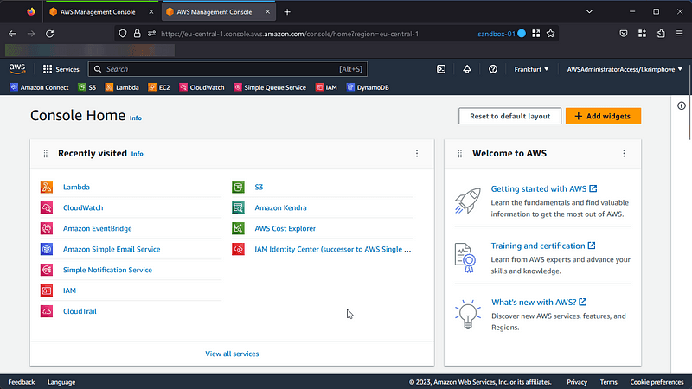Image resolution: width=692 pixels, height=389 pixels.
Task: Open the Firefox application hamburger menu
Action: coord(680,34)
